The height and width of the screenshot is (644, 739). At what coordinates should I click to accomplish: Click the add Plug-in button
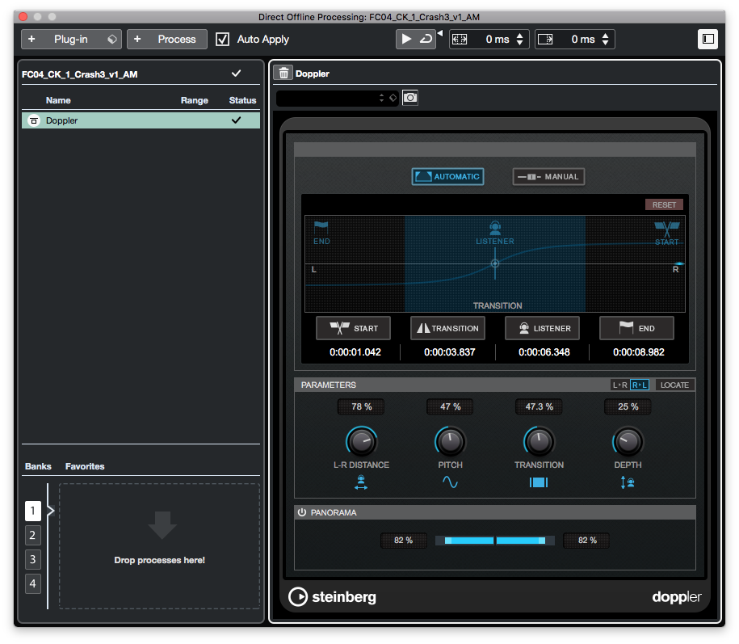click(71, 39)
